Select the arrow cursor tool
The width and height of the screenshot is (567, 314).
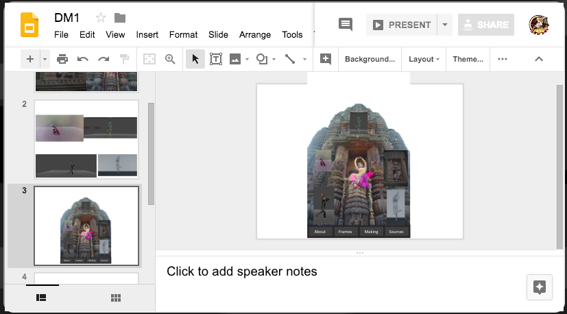(x=195, y=59)
